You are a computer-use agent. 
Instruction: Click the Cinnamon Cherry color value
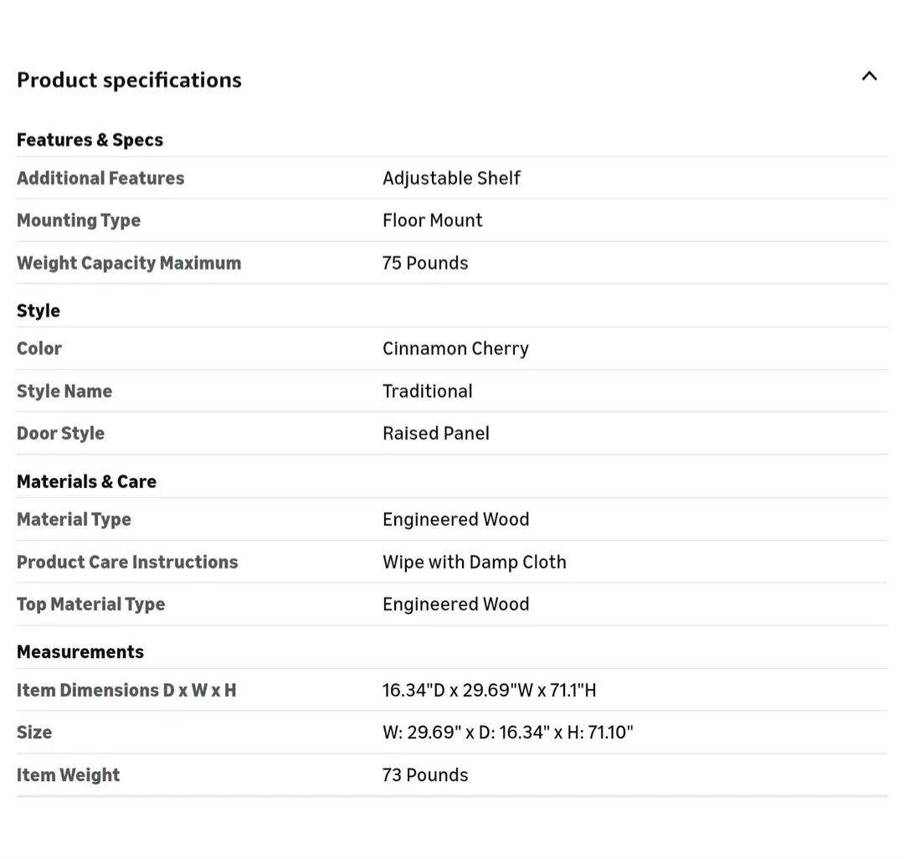coord(455,348)
